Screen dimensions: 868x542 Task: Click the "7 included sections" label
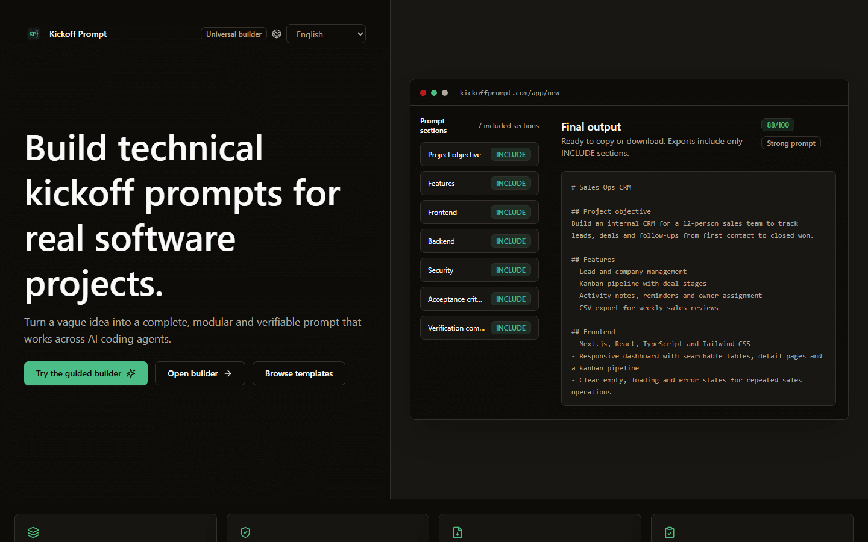(x=508, y=126)
